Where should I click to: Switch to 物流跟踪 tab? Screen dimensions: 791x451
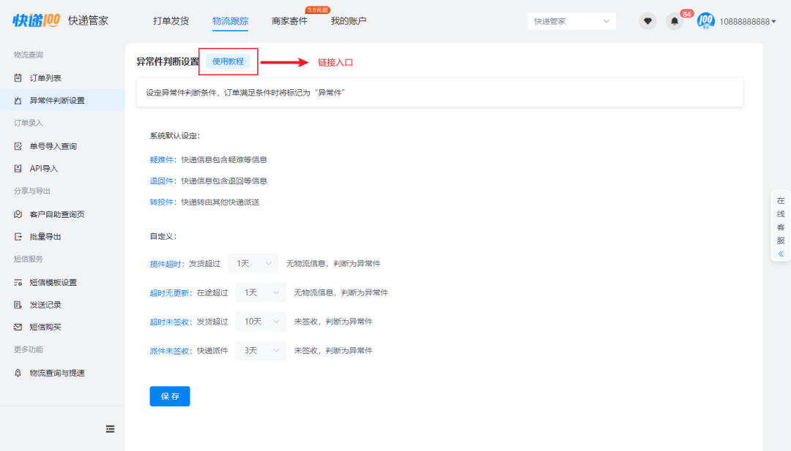click(x=230, y=20)
